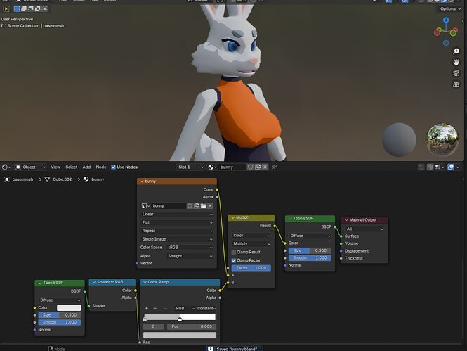Click the HDRI preview sphere in viewport
The width and height of the screenshot is (467, 351).
pyautogui.click(x=442, y=139)
